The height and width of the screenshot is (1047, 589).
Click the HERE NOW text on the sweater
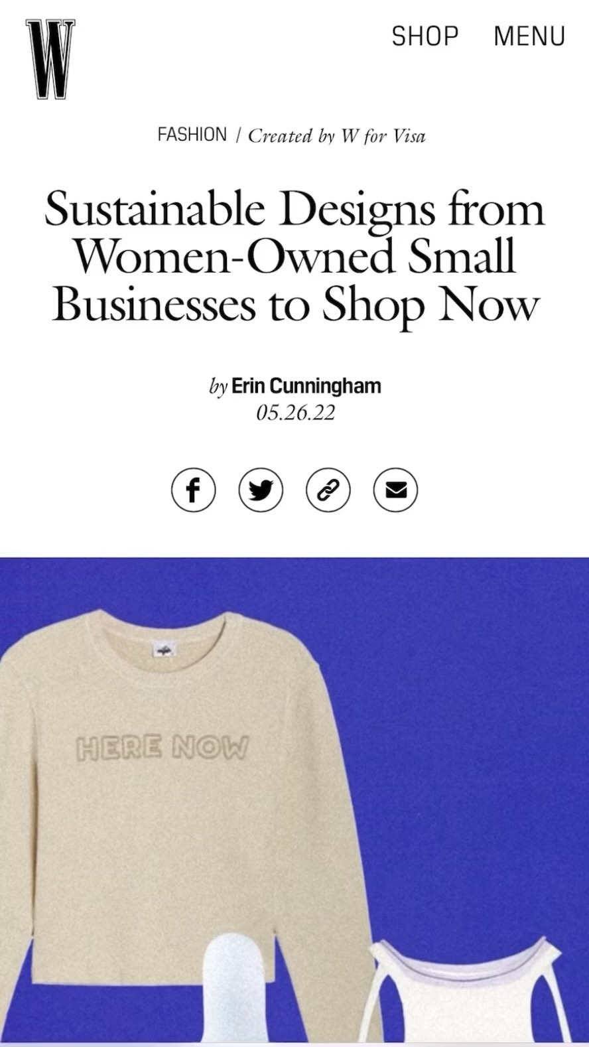(x=163, y=748)
